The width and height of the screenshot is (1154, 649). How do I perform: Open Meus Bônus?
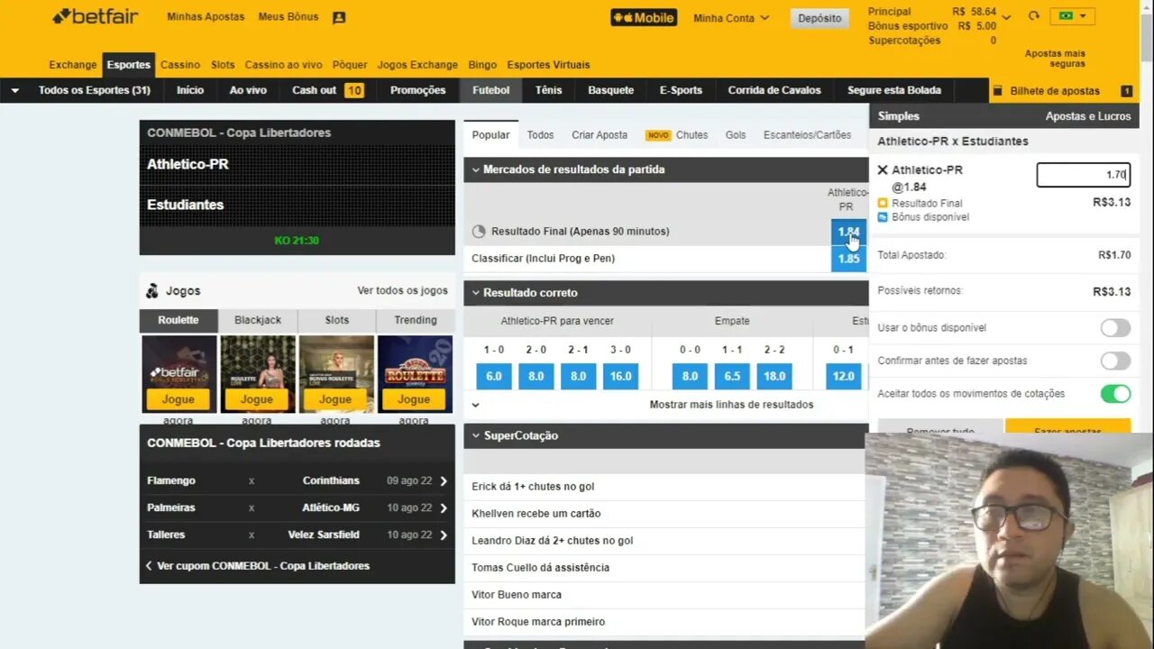pos(288,17)
